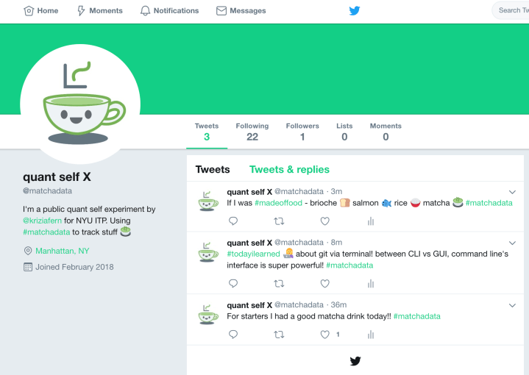The width and height of the screenshot is (529, 375).
Task: Click the retweet icon on the matcha drink tweet
Action: pos(279,335)
